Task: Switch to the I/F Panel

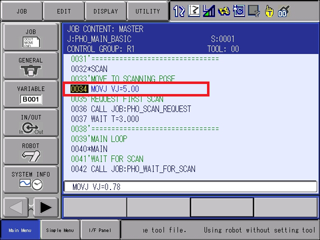Action: pyautogui.click(x=100, y=230)
